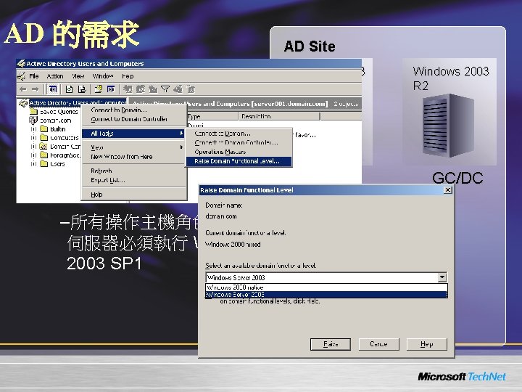The image size is (522, 392).
Task: Expand the Builtin folder
Action: [x=33, y=129]
